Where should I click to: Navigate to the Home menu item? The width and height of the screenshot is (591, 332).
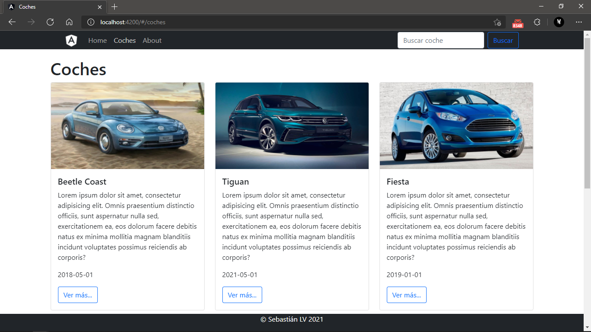(97, 41)
